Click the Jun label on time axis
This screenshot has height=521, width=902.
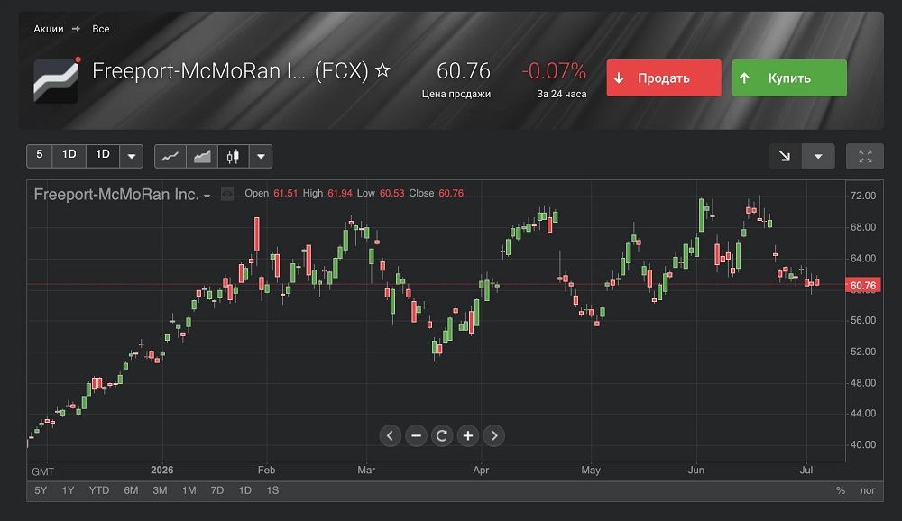tap(696, 470)
